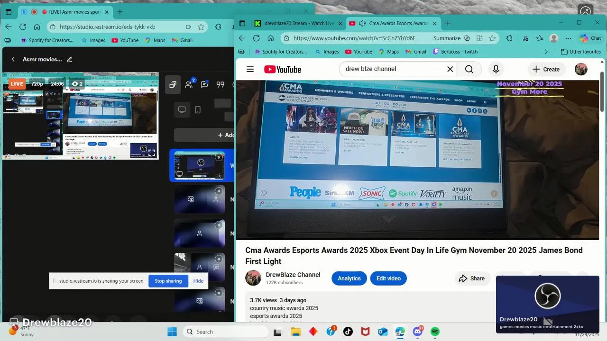Viewport: 607px width, 341px height.
Task: Click the YouTube URL address bar
Action: [x=354, y=38]
